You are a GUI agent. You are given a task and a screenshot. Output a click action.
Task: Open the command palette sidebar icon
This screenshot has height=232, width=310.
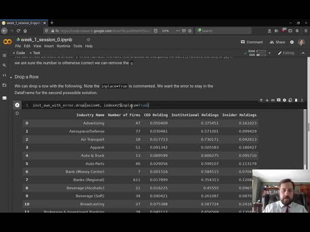4,98
